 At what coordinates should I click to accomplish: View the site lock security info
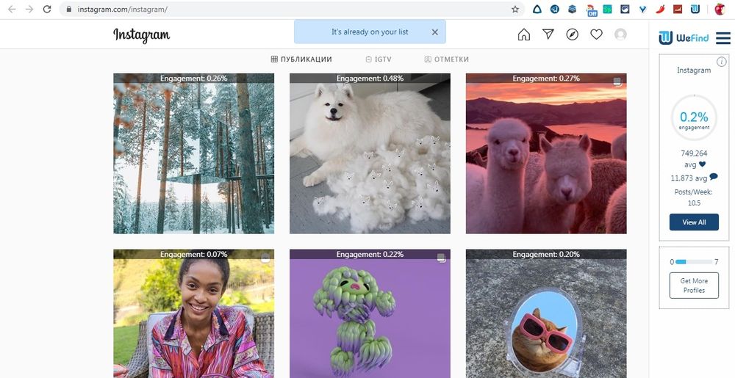[x=69, y=9]
